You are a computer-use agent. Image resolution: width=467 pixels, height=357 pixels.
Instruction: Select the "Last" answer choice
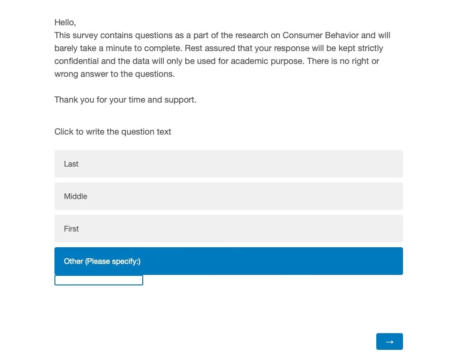coord(228,164)
